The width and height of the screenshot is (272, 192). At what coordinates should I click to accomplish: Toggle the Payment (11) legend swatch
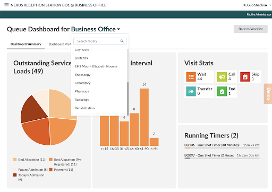pos(51,170)
